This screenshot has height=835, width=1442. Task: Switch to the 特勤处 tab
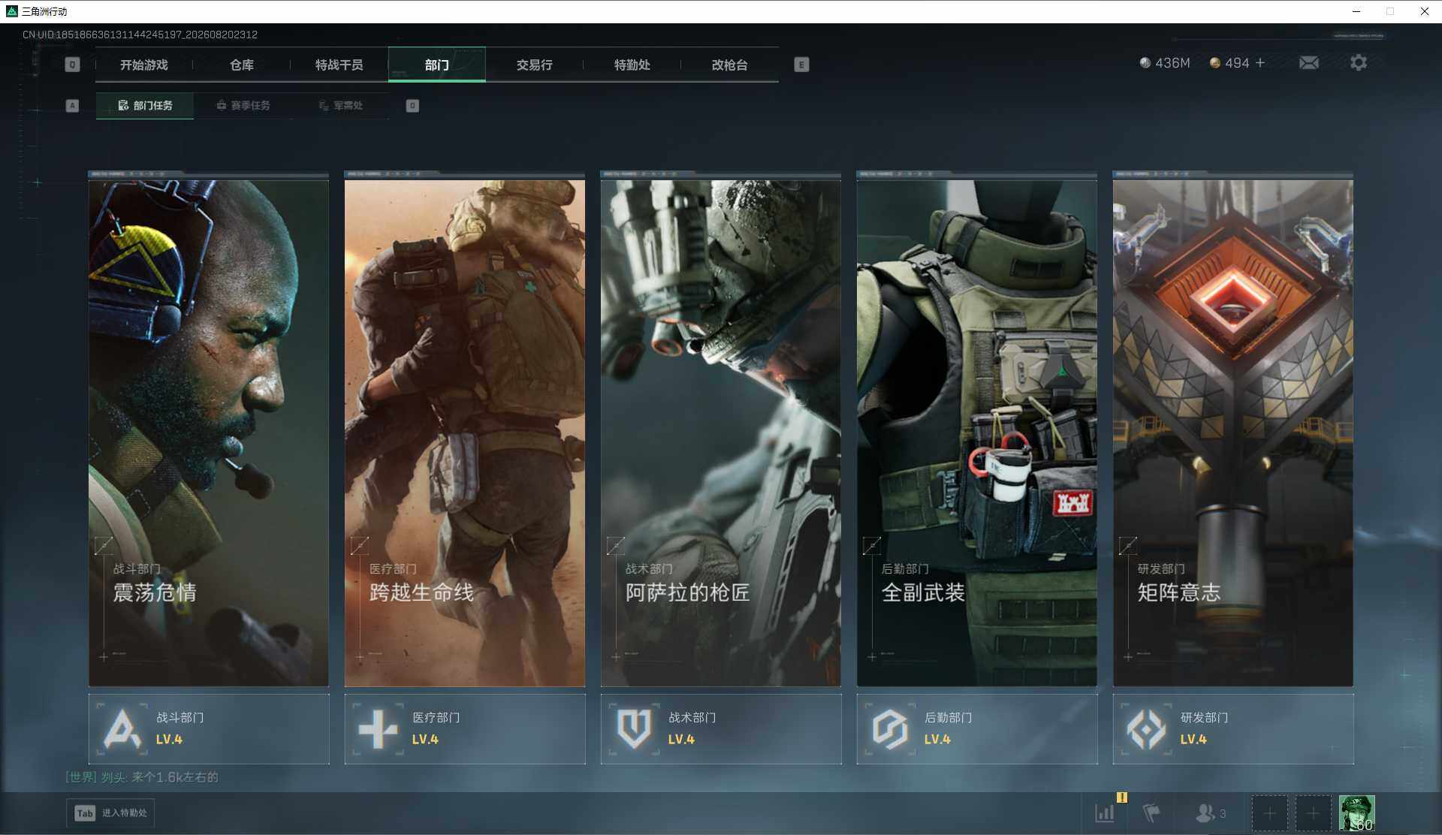632,65
